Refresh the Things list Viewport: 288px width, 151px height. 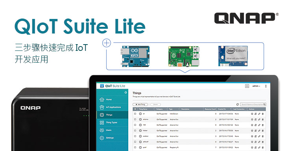pyautogui.click(x=237, y=104)
